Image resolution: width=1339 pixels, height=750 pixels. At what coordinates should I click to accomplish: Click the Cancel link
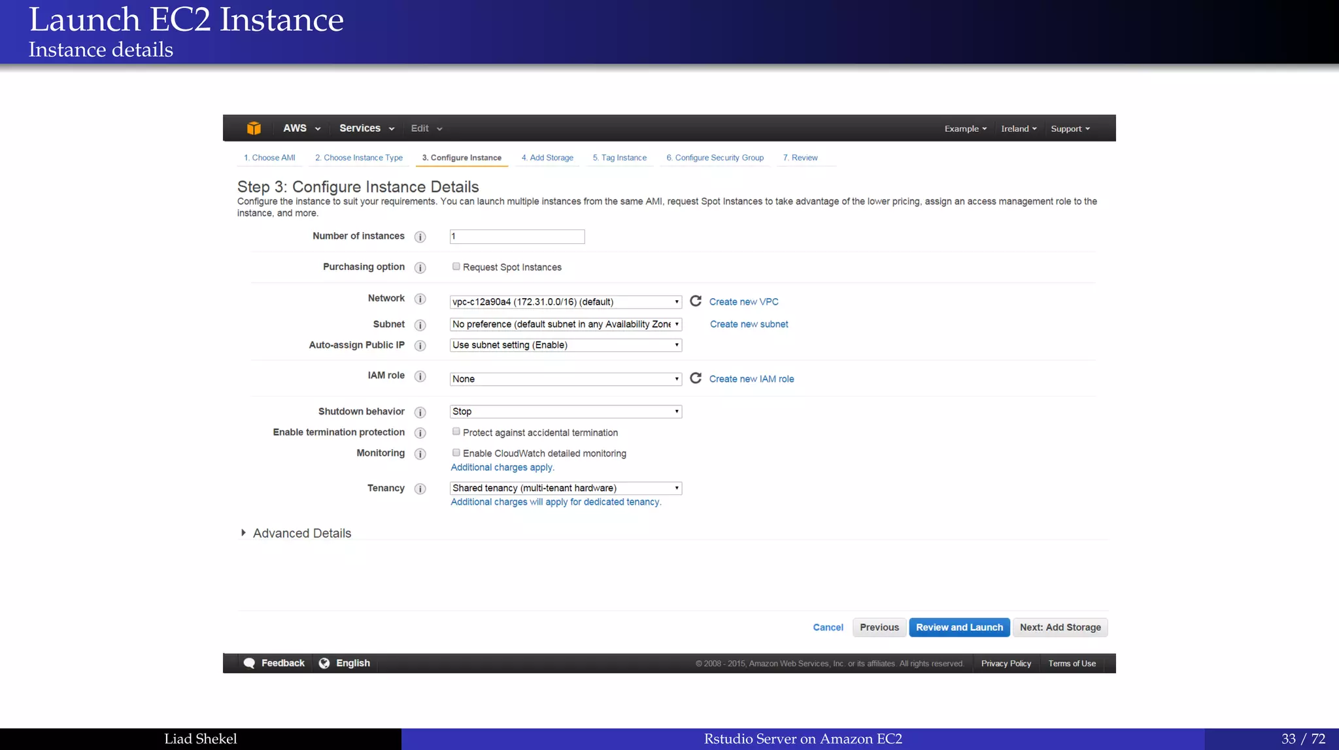tap(828, 627)
